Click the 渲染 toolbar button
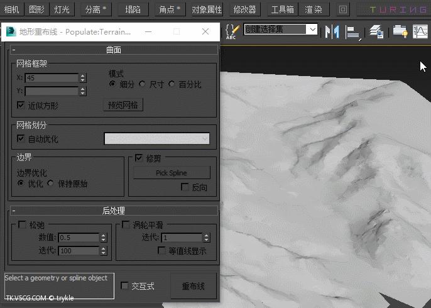This screenshot has height=308, width=431. [x=314, y=9]
